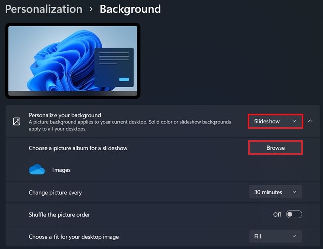Click the Choose a fit for your desktop image label
323x249 pixels.
coord(74,237)
